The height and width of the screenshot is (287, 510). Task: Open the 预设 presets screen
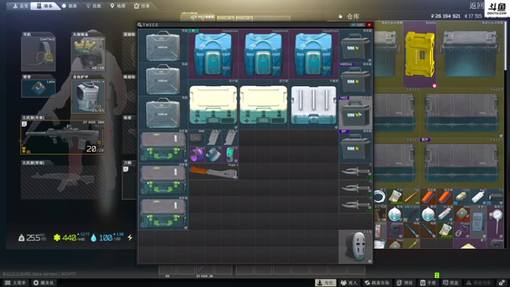pos(405,283)
